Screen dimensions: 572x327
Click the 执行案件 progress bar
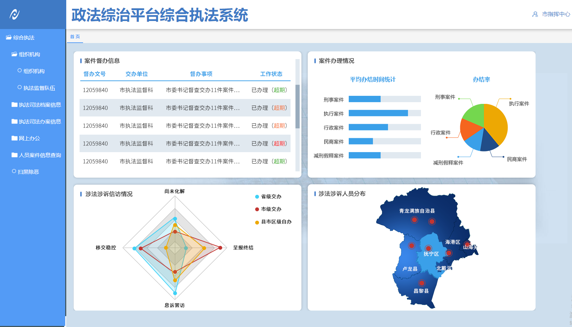tap(378, 113)
